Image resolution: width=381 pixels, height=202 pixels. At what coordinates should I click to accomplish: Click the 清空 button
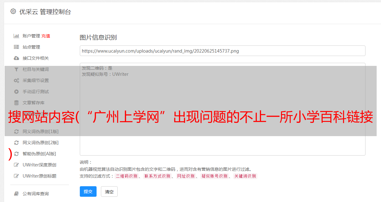click(x=109, y=191)
